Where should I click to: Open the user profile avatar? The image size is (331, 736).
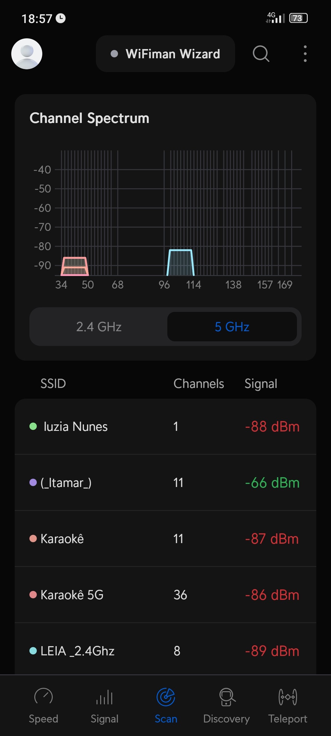[x=27, y=54]
